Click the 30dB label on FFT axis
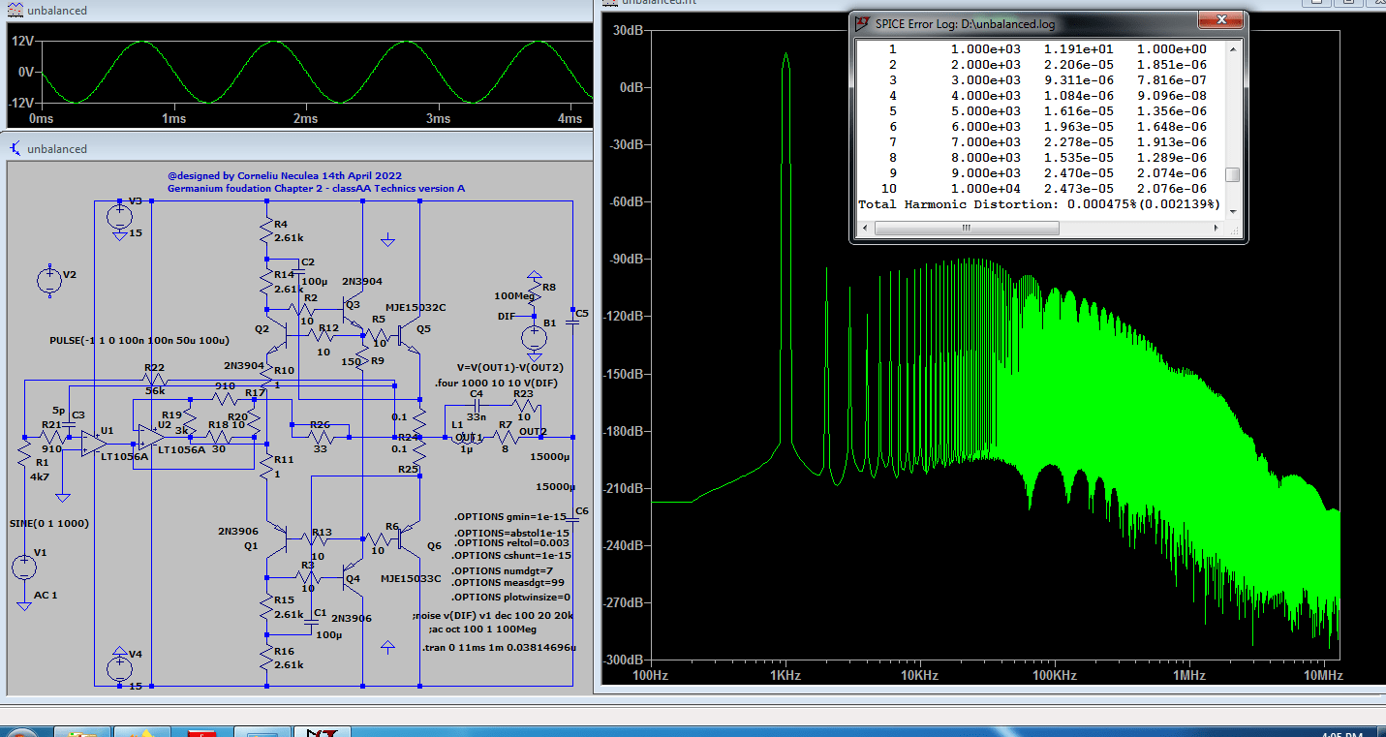 pyautogui.click(x=628, y=30)
